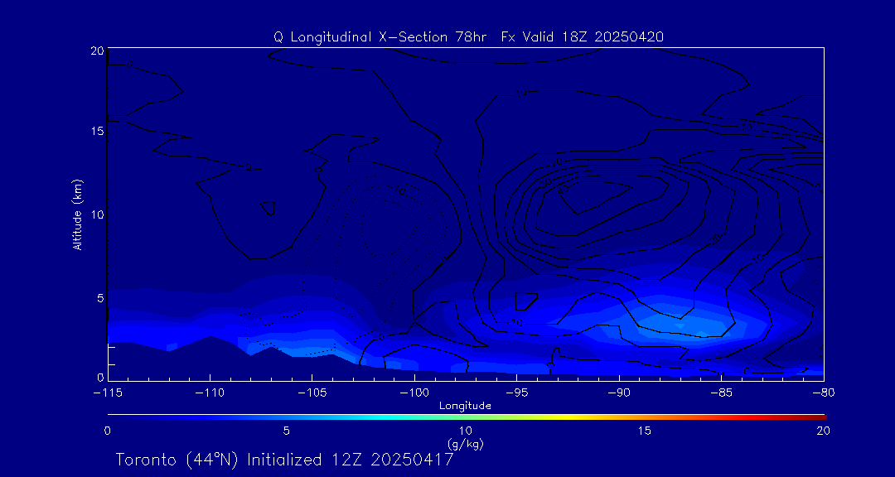Image resolution: width=895 pixels, height=477 pixels.
Task: Click the 'Toronto (44°N) Initialized 12Z 20250417' caption
Action: [x=285, y=460]
